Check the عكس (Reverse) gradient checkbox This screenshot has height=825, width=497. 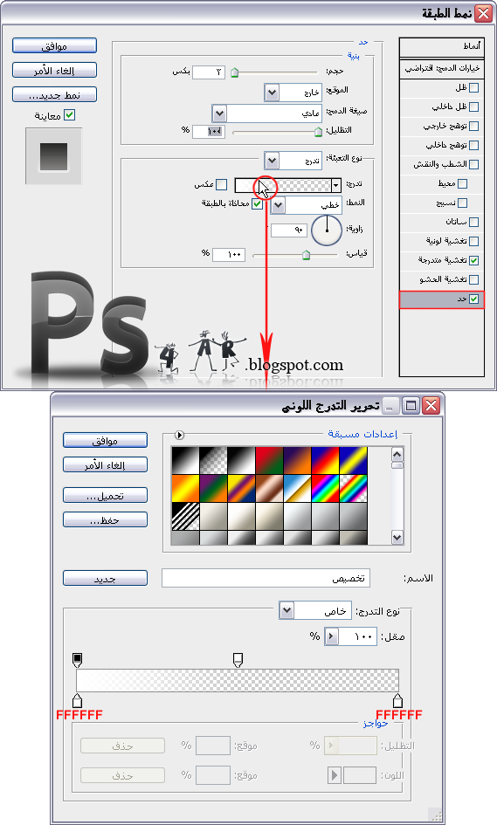[222, 185]
